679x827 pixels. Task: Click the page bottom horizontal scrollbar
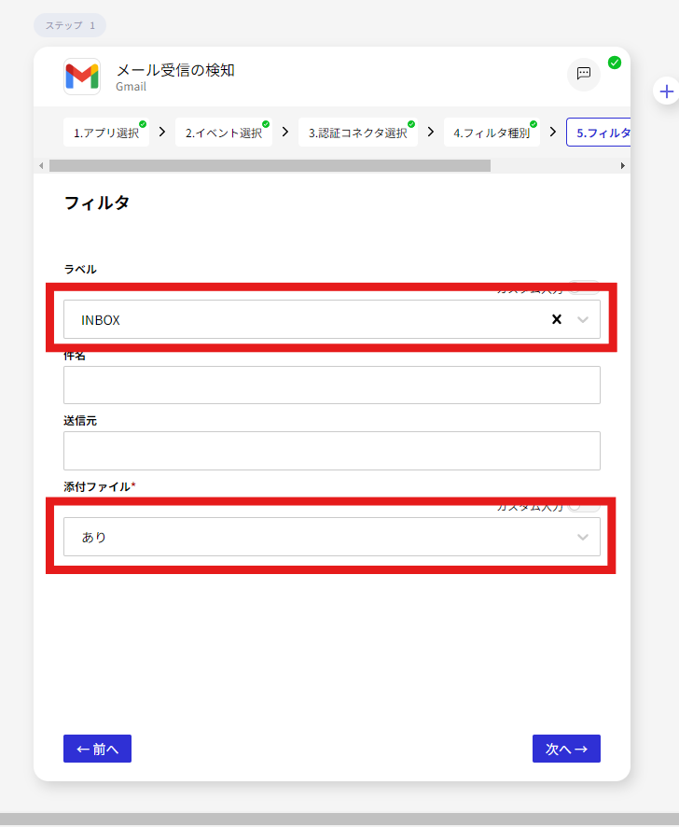[339, 820]
